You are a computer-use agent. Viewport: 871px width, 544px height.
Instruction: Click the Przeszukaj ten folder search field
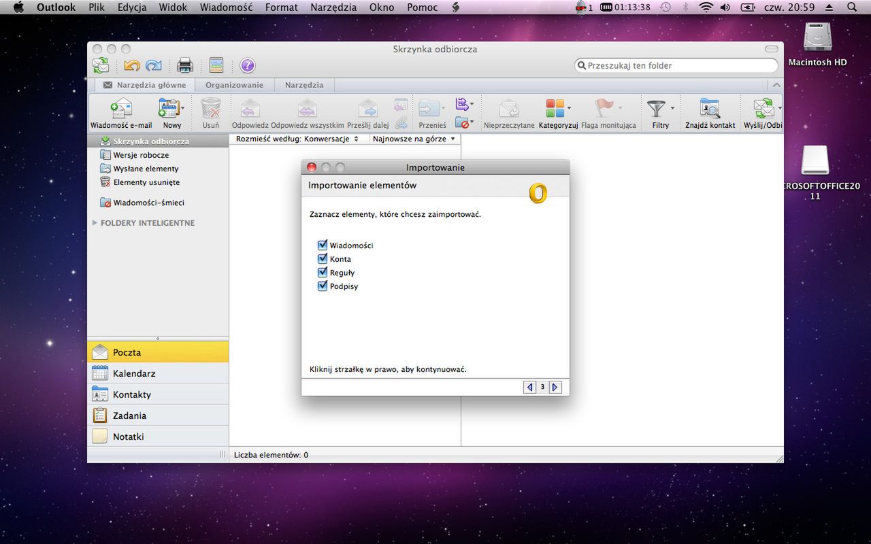676,65
